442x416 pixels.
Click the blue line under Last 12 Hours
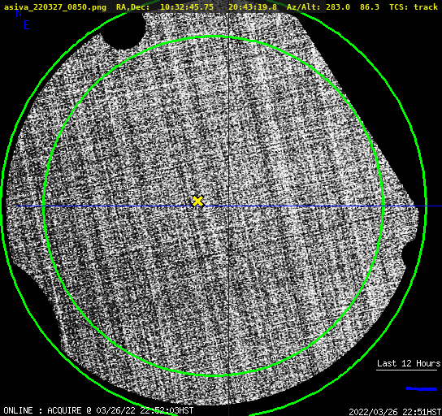422,389
